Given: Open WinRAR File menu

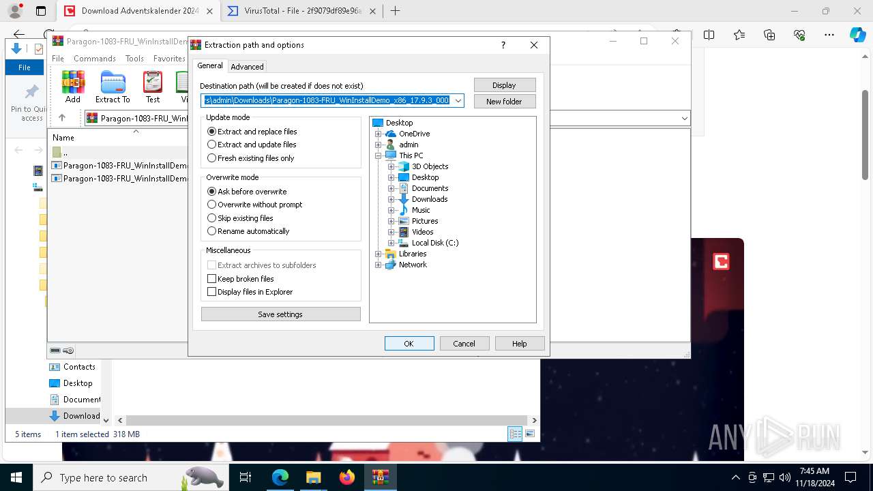Looking at the screenshot, I should click(58, 59).
